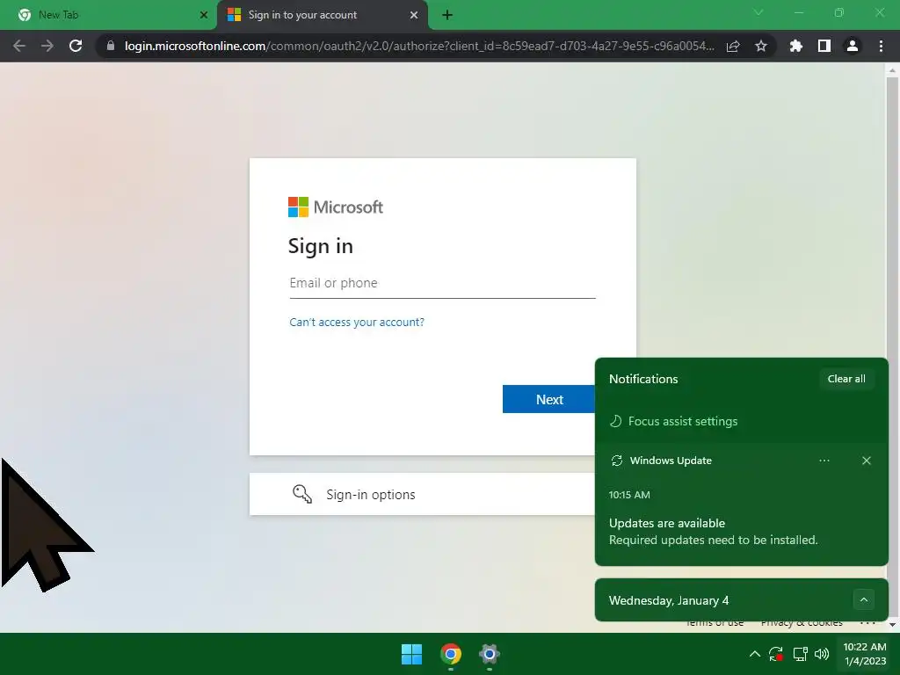Open Focus assist settings

682,421
